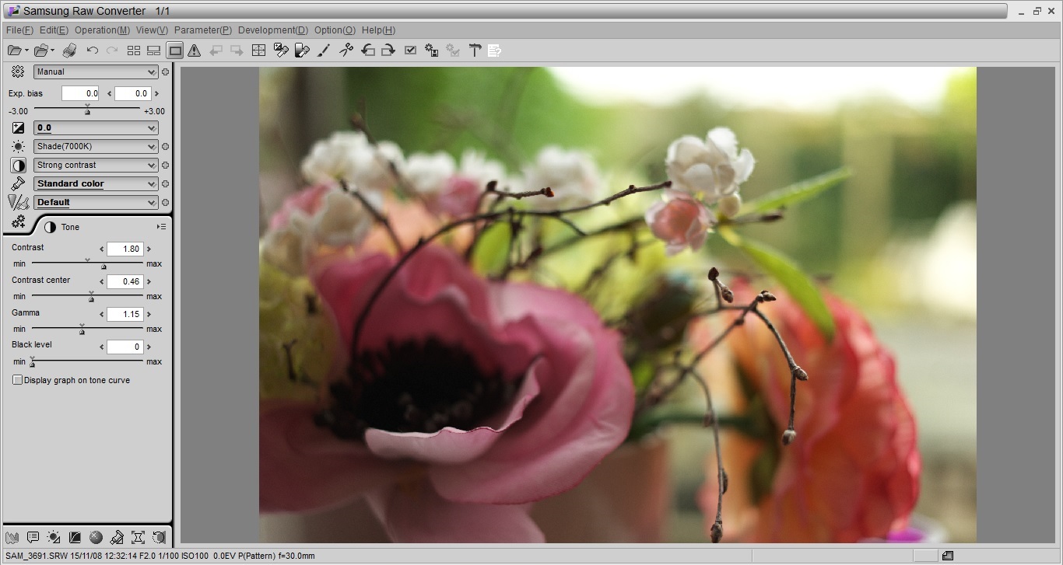Open the histogram icon in bottom panel
This screenshot has height=565, width=1063.
coord(12,537)
